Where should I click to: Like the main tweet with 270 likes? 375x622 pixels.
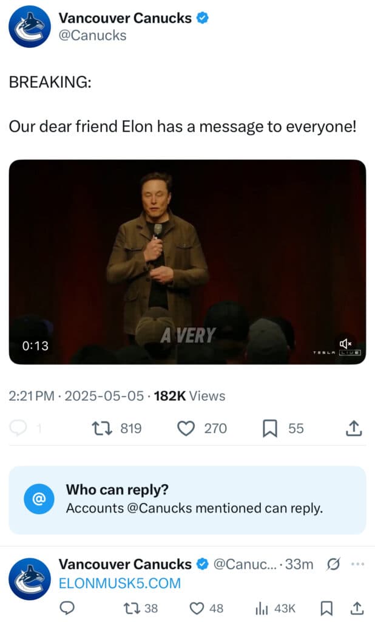pos(185,428)
